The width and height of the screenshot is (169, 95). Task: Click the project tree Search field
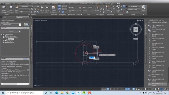(11, 31)
